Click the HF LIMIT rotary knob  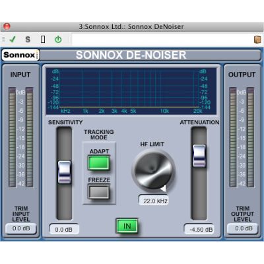coord(153,171)
